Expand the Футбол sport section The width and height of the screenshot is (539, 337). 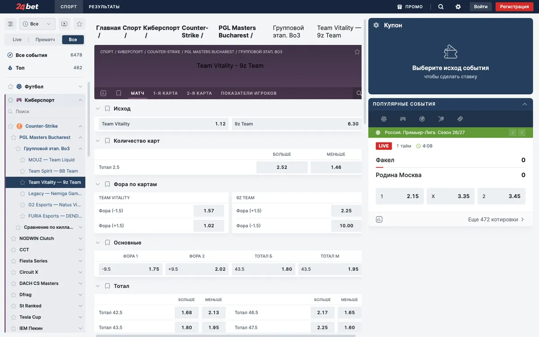click(x=80, y=87)
